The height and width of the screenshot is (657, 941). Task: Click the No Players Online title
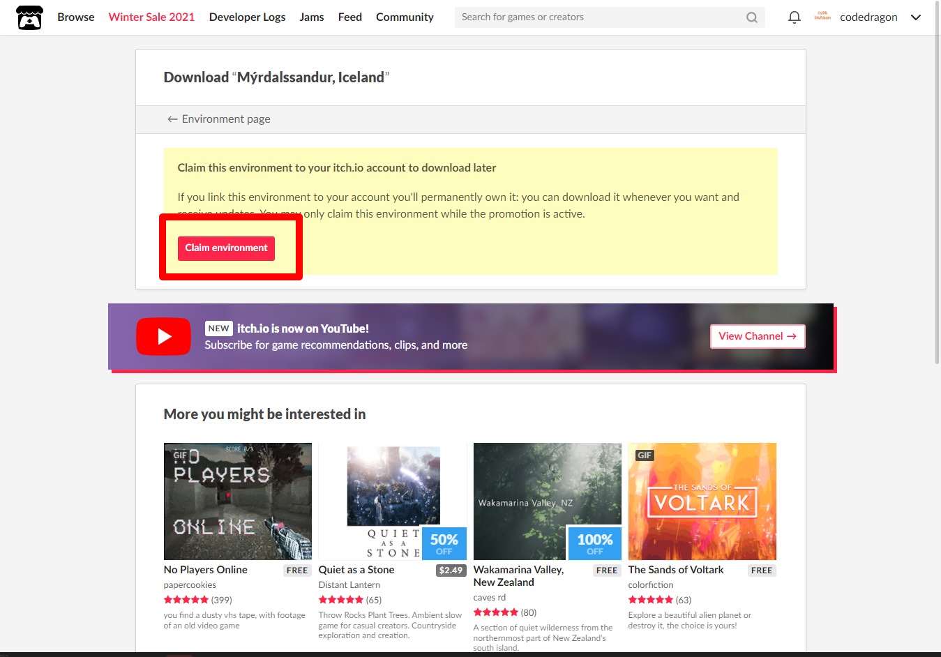tap(206, 570)
